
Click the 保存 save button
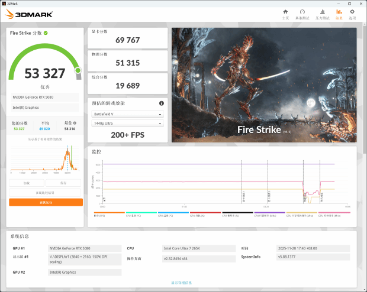coord(63,183)
